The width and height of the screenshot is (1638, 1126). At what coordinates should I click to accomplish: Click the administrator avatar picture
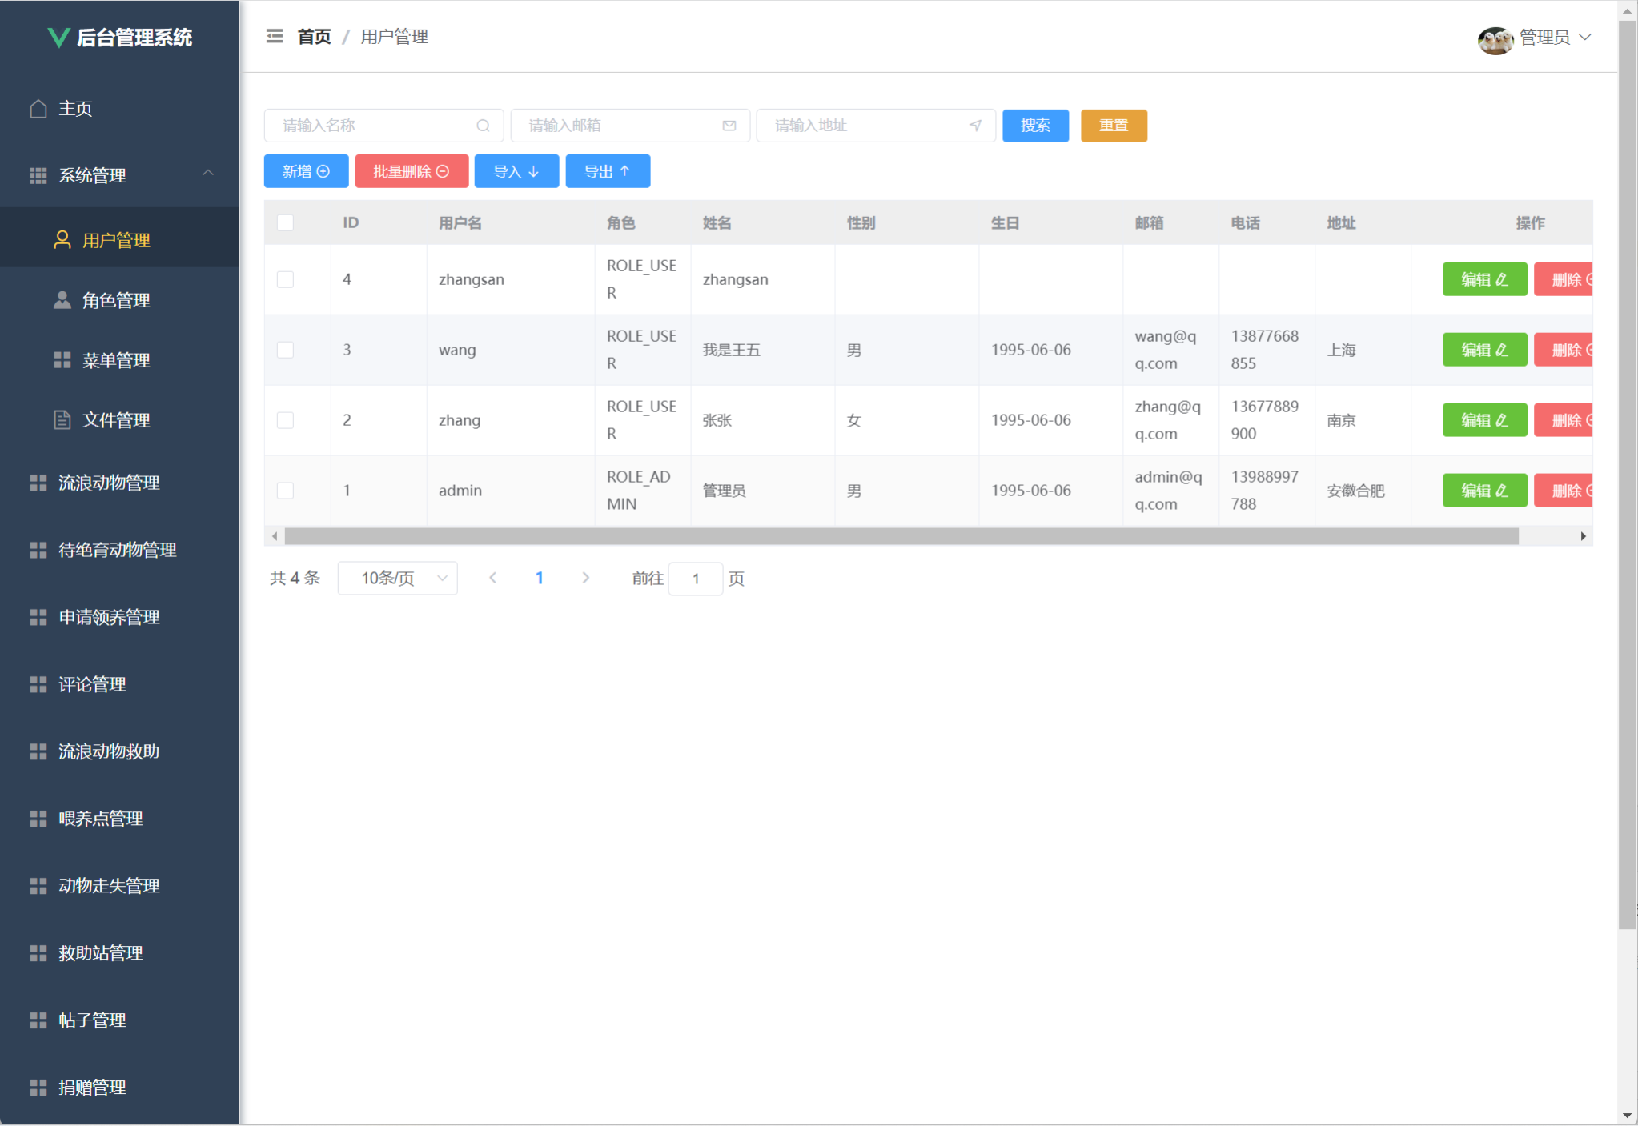point(1494,38)
